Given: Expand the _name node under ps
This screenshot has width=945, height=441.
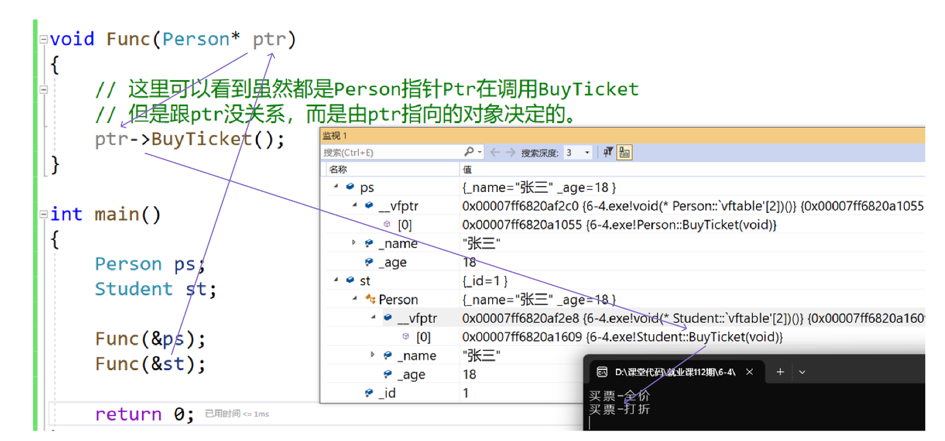Looking at the screenshot, I should [354, 242].
